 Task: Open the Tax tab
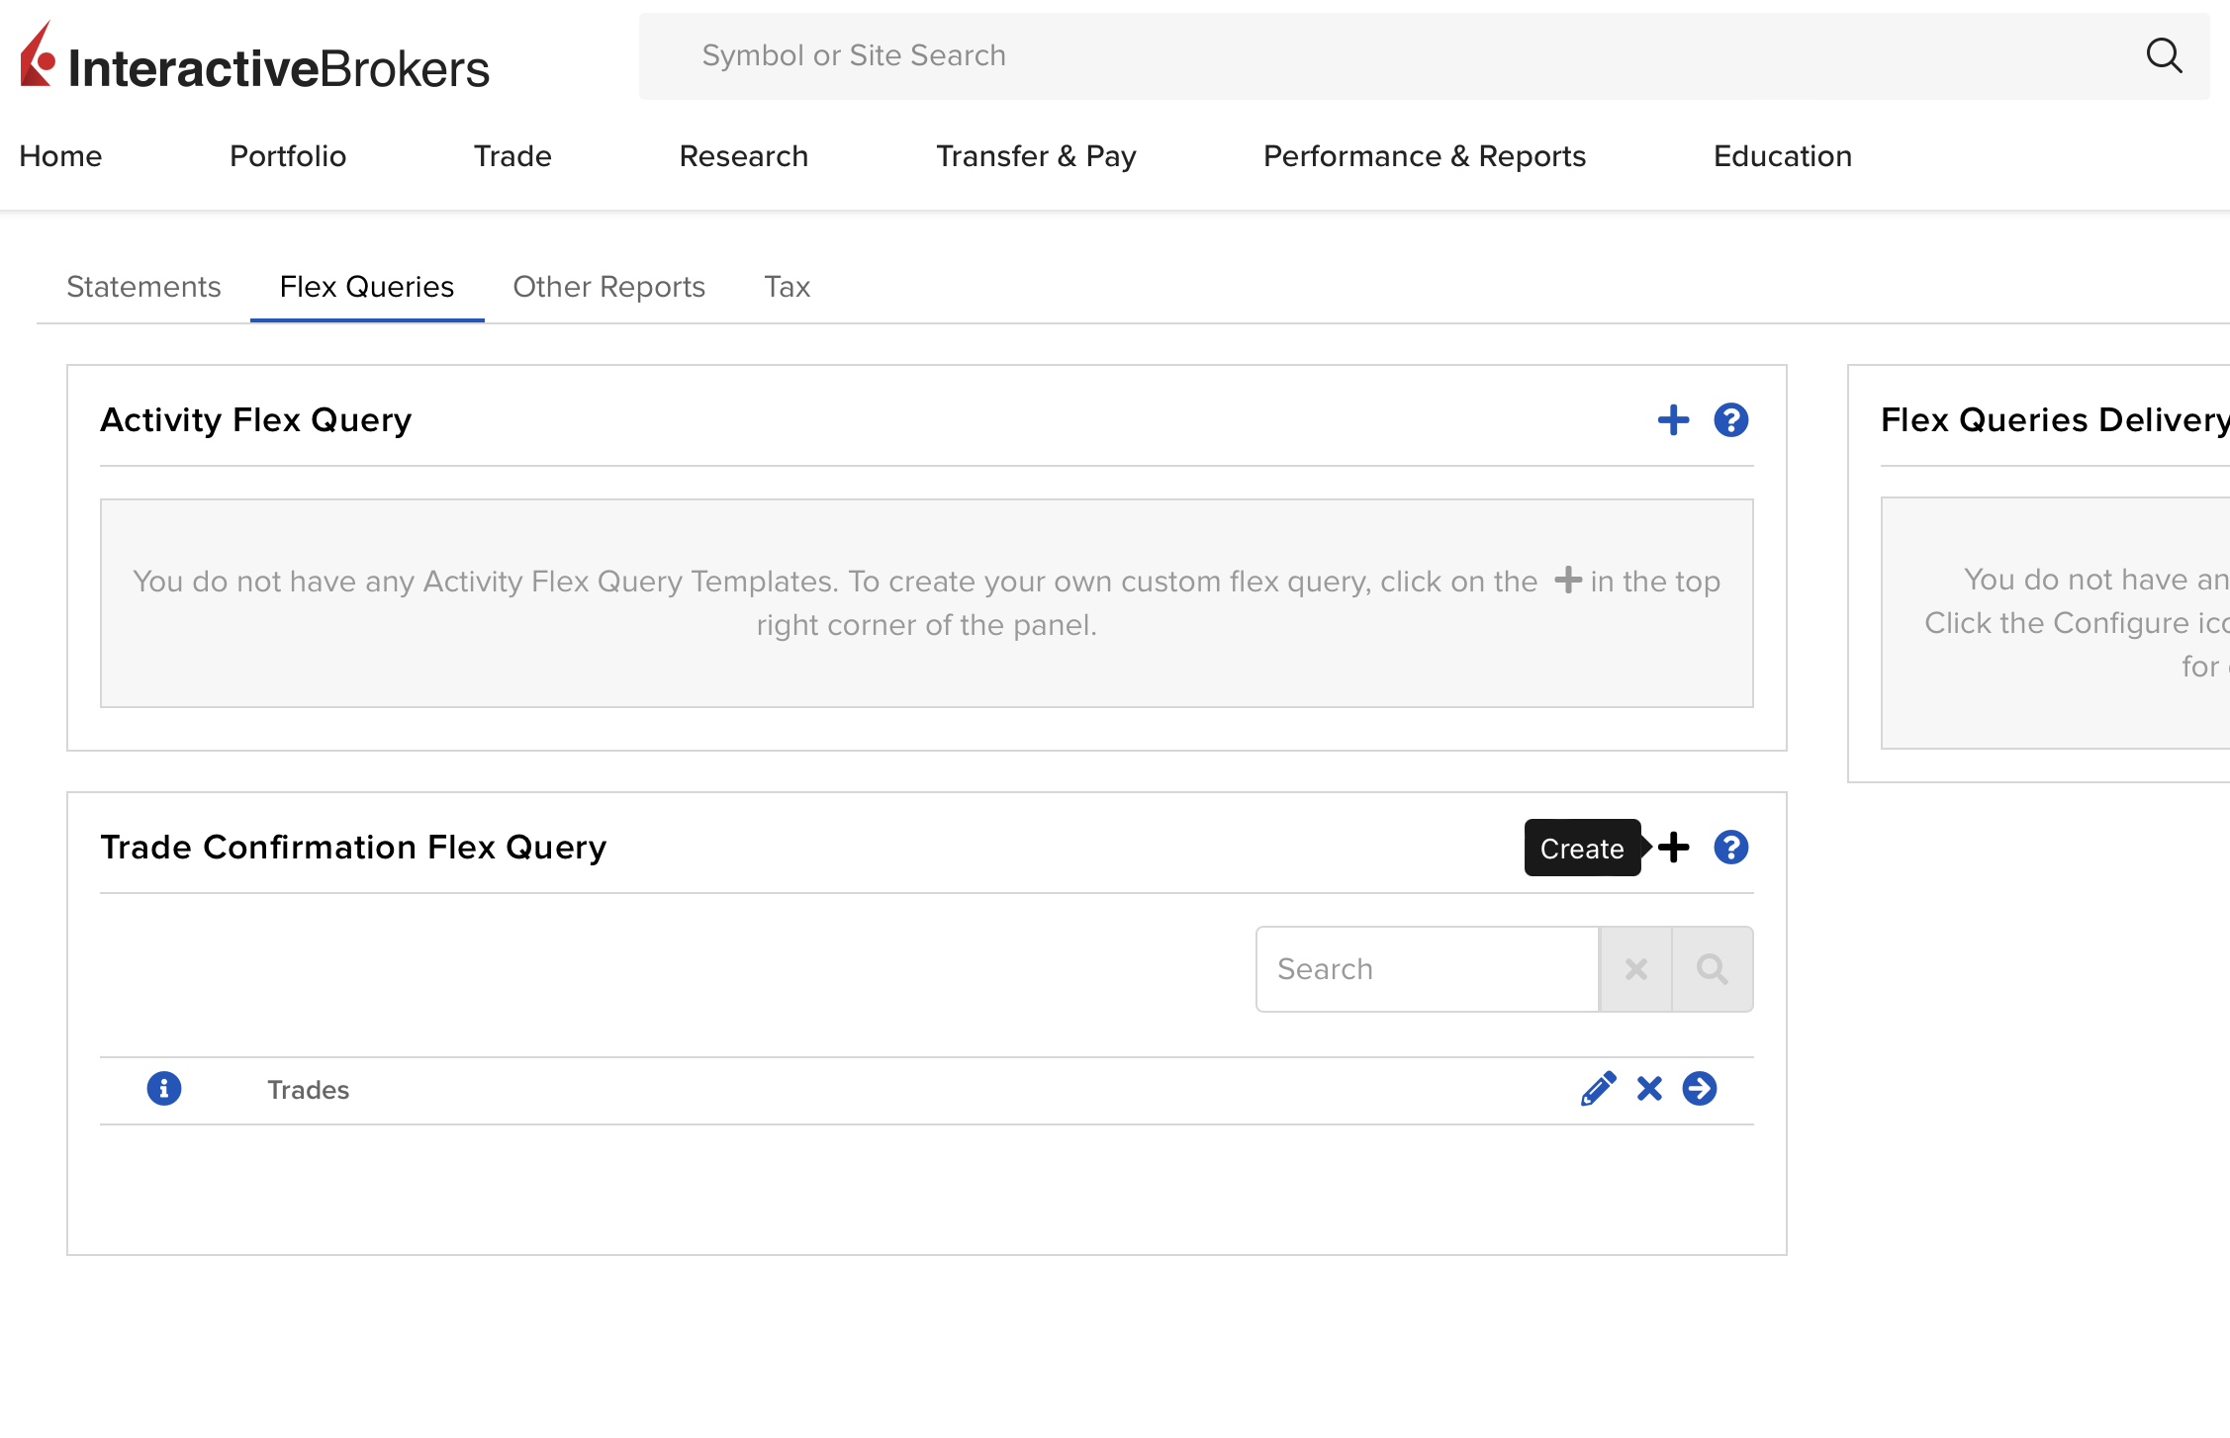pos(787,287)
